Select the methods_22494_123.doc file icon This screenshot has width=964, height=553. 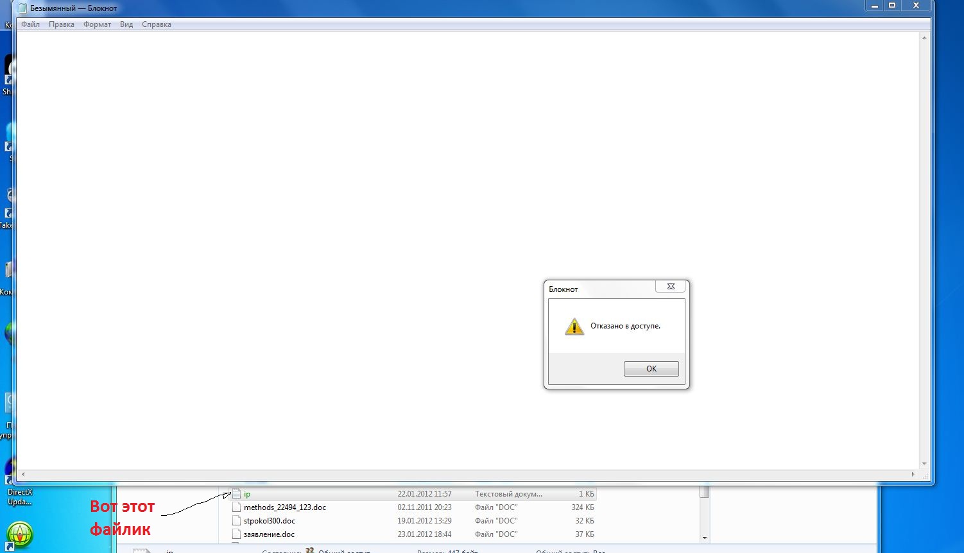(236, 507)
